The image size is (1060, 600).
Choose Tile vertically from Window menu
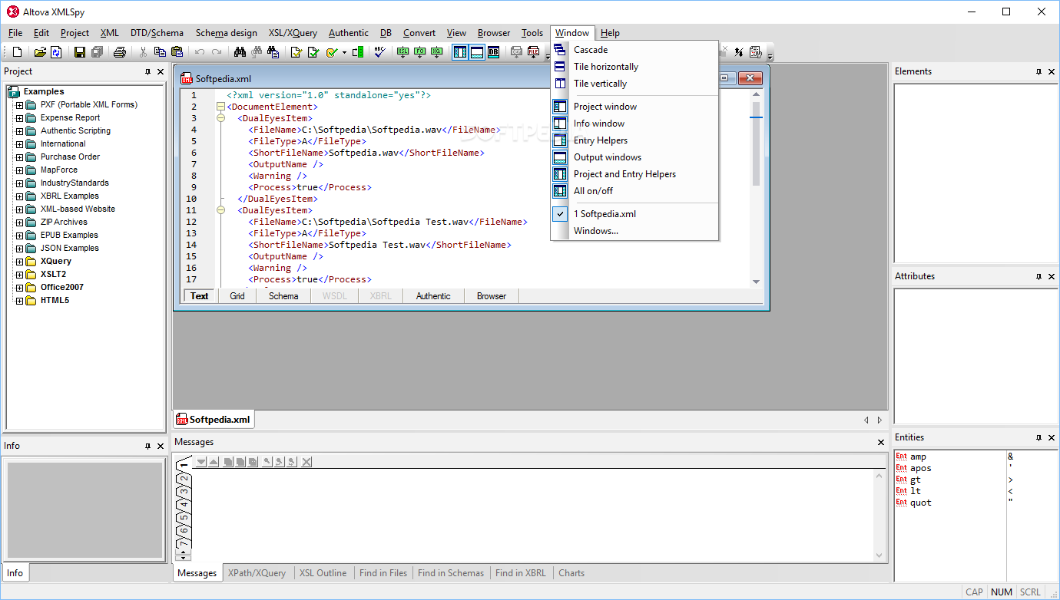(634, 84)
